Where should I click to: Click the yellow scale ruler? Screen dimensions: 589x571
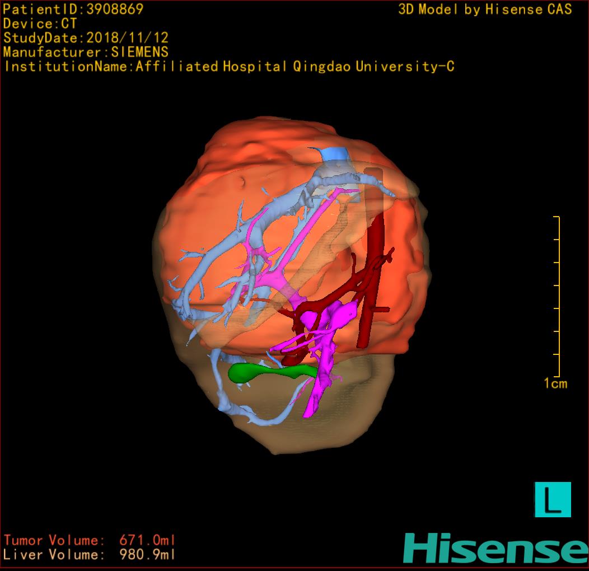click(x=558, y=296)
